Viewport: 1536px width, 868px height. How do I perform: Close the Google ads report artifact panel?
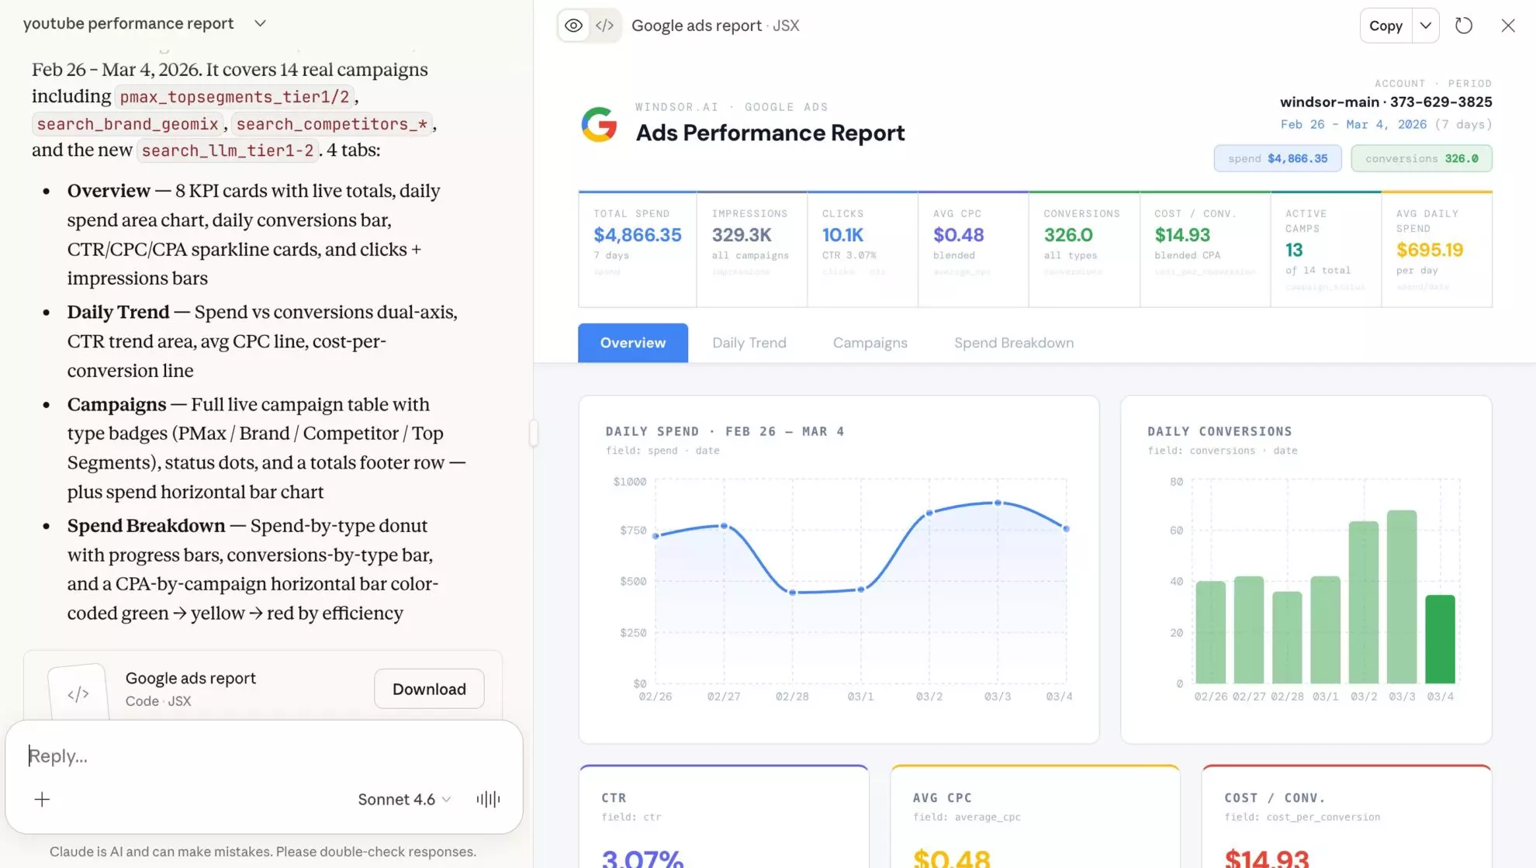(1507, 25)
